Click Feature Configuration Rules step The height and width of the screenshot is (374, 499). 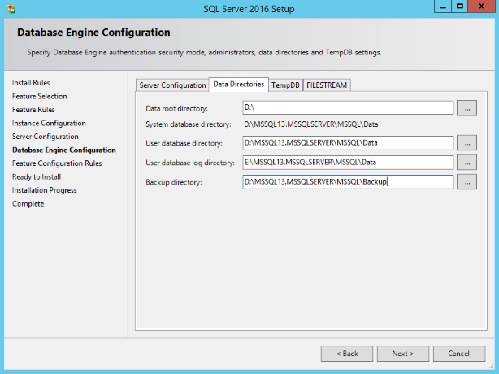pos(57,163)
